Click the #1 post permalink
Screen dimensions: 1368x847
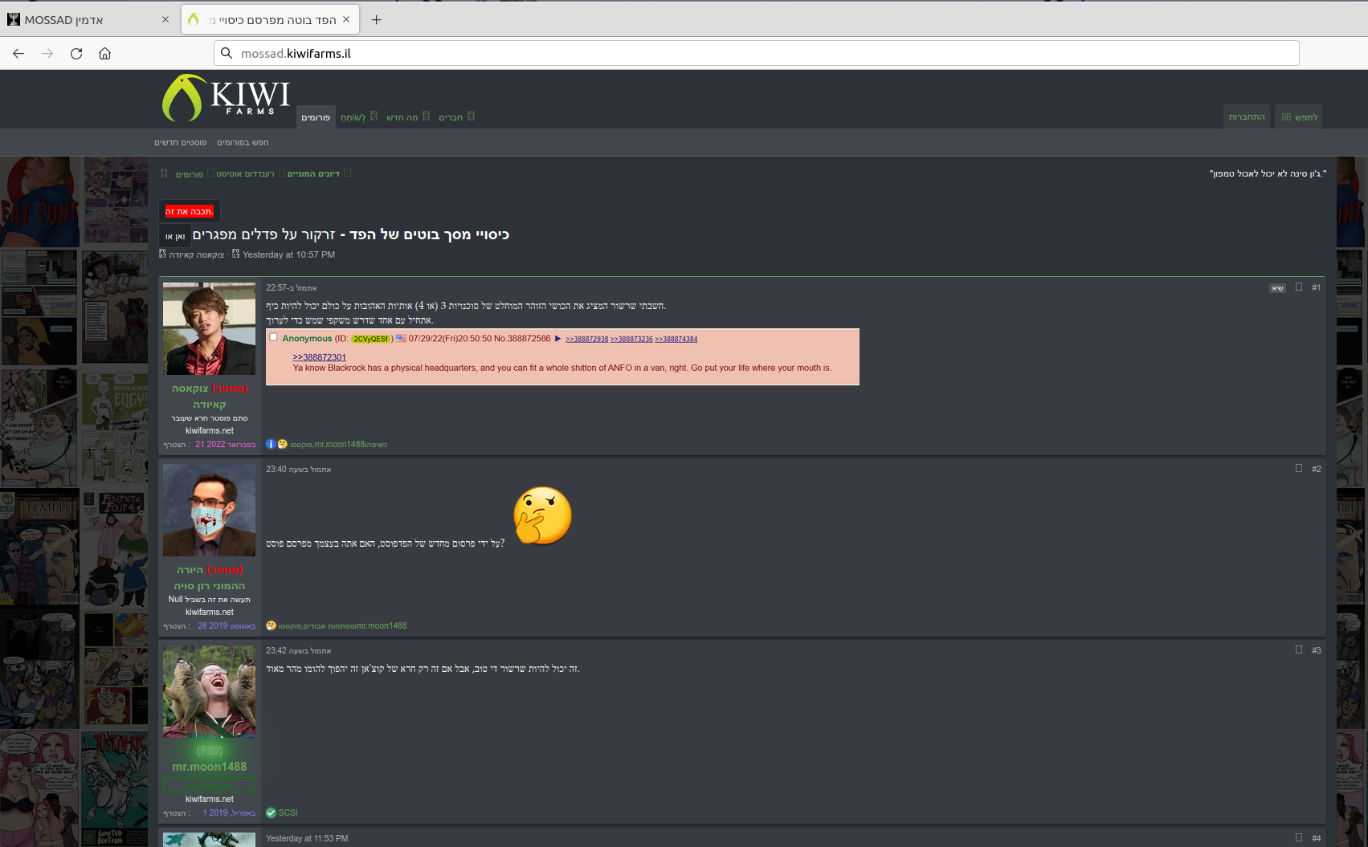click(1316, 287)
